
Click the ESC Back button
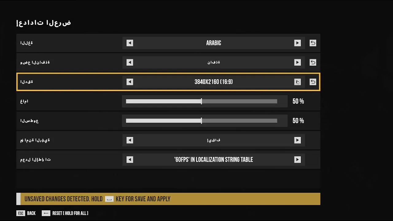coord(26,213)
